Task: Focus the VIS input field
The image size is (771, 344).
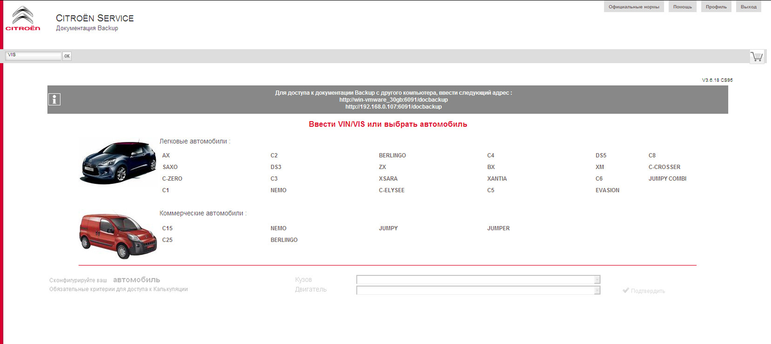Action: pyautogui.click(x=33, y=56)
